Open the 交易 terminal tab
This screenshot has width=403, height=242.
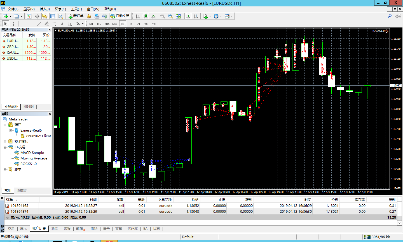click(11, 229)
